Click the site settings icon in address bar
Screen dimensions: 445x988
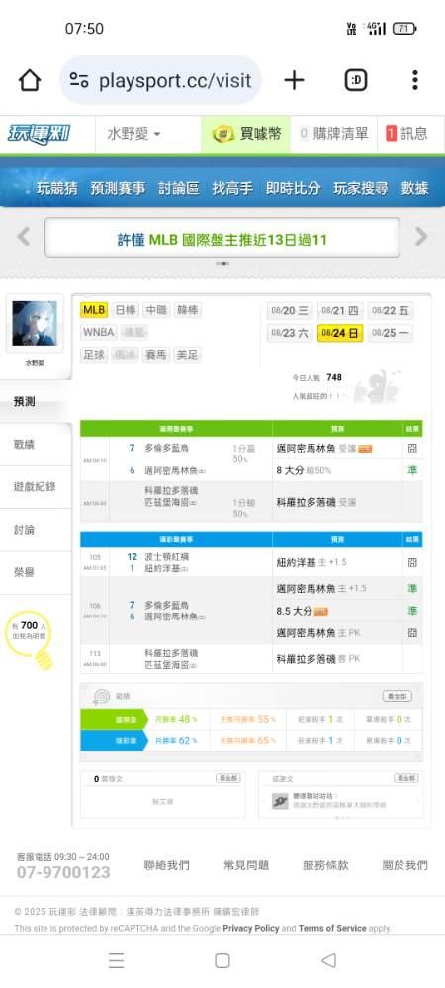[x=79, y=81]
